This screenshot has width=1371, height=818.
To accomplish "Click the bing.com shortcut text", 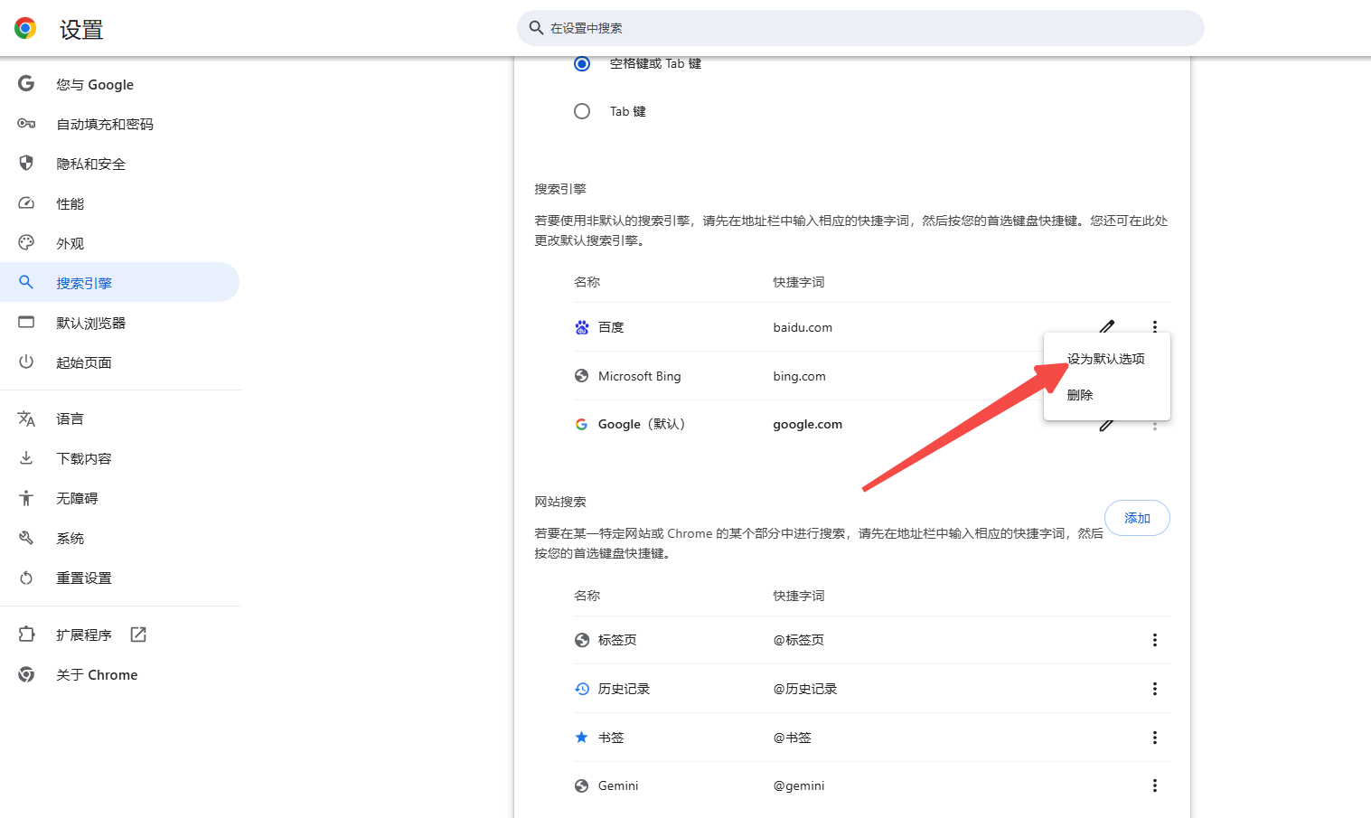I will click(799, 376).
